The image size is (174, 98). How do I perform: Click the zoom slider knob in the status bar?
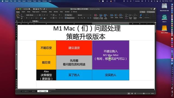click(x=144, y=94)
